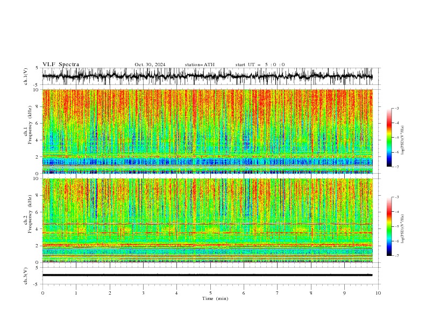Click the "start UT = 5 :0 :0" text
The image size is (426, 329).
click(x=260, y=65)
